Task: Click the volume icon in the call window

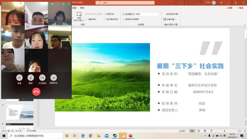Action: (x=19, y=78)
